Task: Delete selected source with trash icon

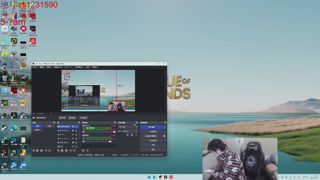Action: pyautogui.click(x=62, y=151)
